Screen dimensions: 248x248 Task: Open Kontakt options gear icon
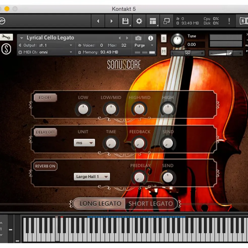tap(139, 21)
